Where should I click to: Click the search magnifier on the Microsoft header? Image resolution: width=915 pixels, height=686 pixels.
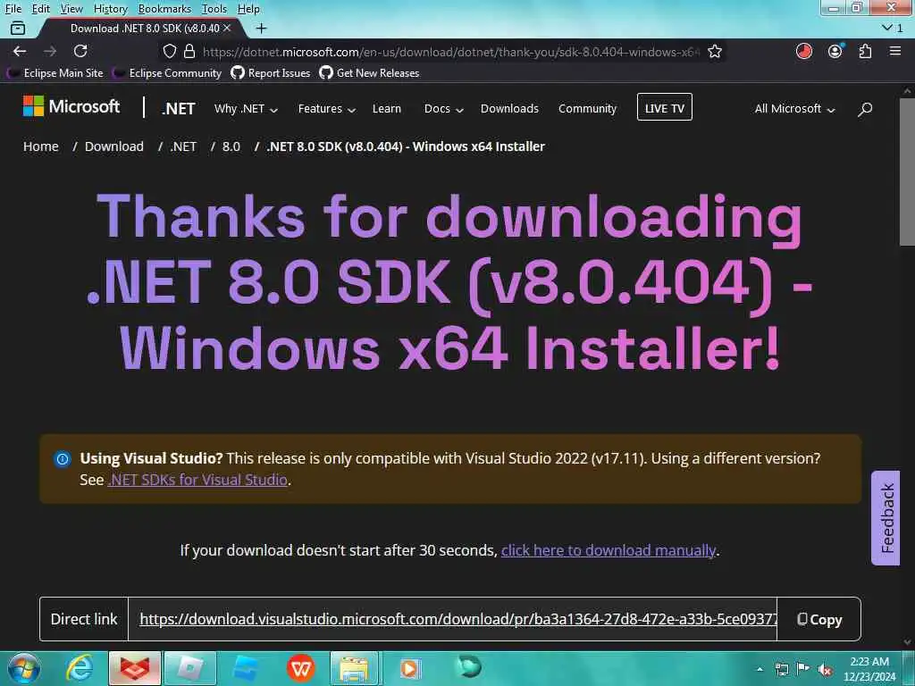(865, 108)
